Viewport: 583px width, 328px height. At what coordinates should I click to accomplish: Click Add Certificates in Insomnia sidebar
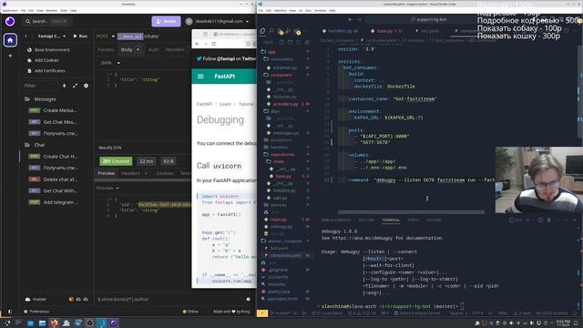click(46, 71)
